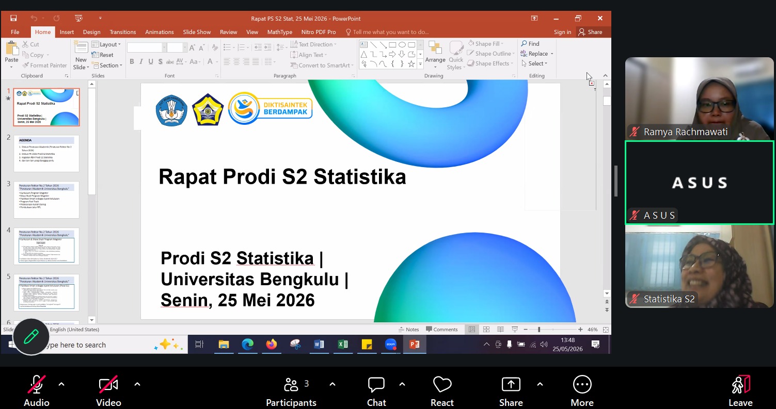The width and height of the screenshot is (776, 409).
Task: Click the zoom in plus button
Action: (580, 329)
